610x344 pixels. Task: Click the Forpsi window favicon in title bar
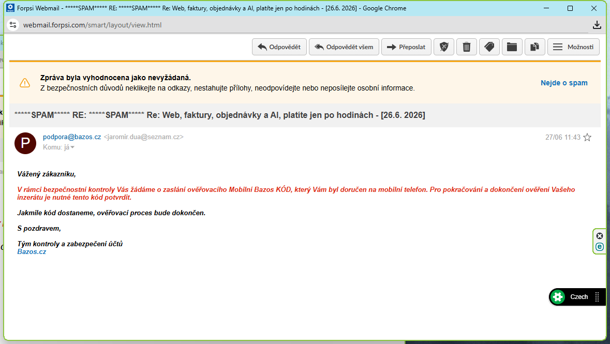(10, 8)
